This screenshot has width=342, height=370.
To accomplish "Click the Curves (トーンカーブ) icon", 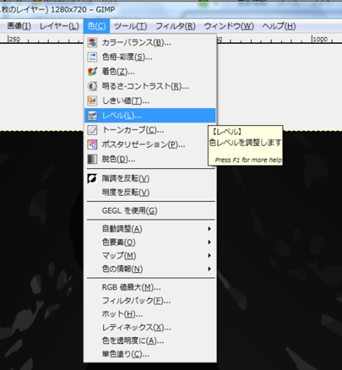I will [x=92, y=130].
